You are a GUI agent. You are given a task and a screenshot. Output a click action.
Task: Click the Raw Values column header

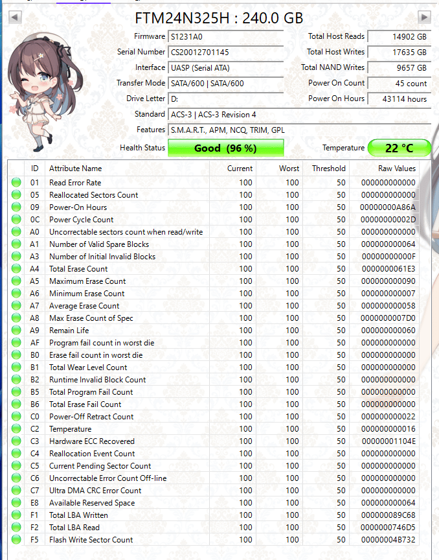pos(384,169)
